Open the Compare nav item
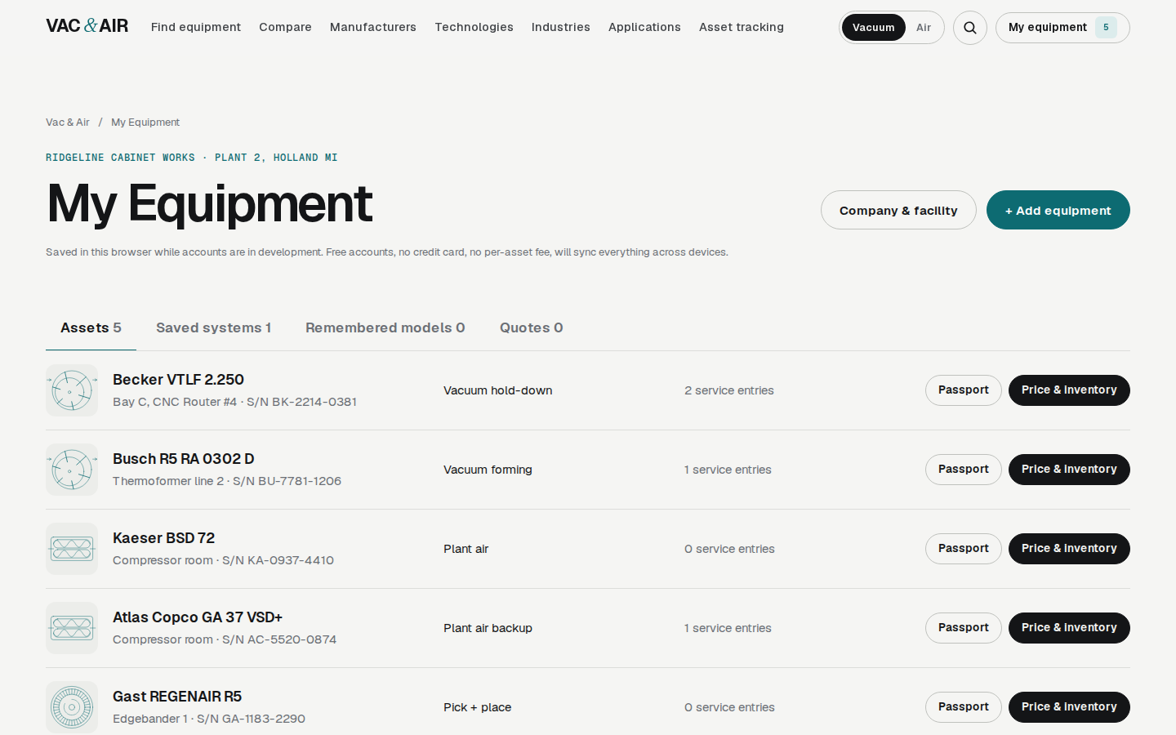Viewport: 1176px width, 735px height. (x=285, y=27)
